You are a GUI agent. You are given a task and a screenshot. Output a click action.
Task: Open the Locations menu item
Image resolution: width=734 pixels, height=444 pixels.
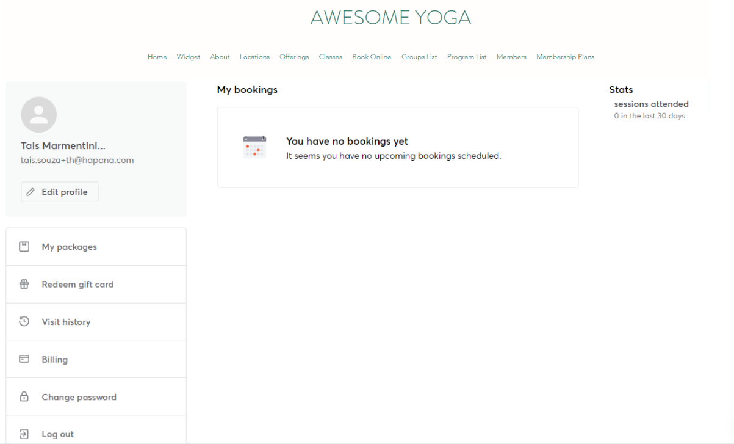254,57
